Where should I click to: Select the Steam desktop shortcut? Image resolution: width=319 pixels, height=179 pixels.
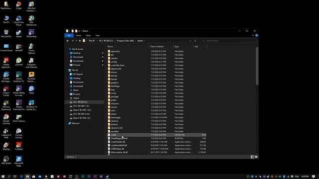point(19,34)
